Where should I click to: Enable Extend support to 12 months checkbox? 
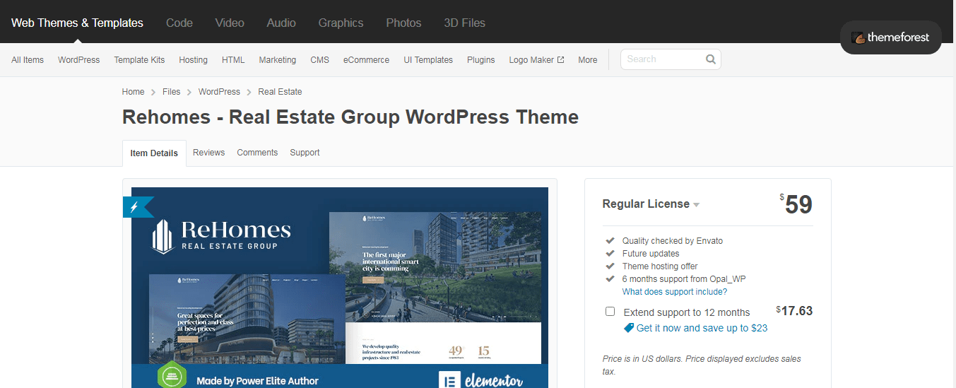pos(610,312)
